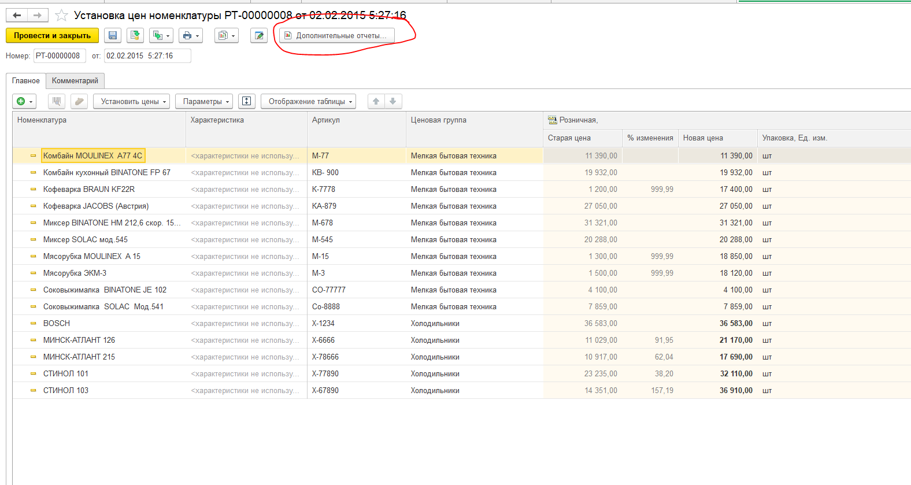Click the % изменения column header
The image size is (911, 485).
point(650,138)
